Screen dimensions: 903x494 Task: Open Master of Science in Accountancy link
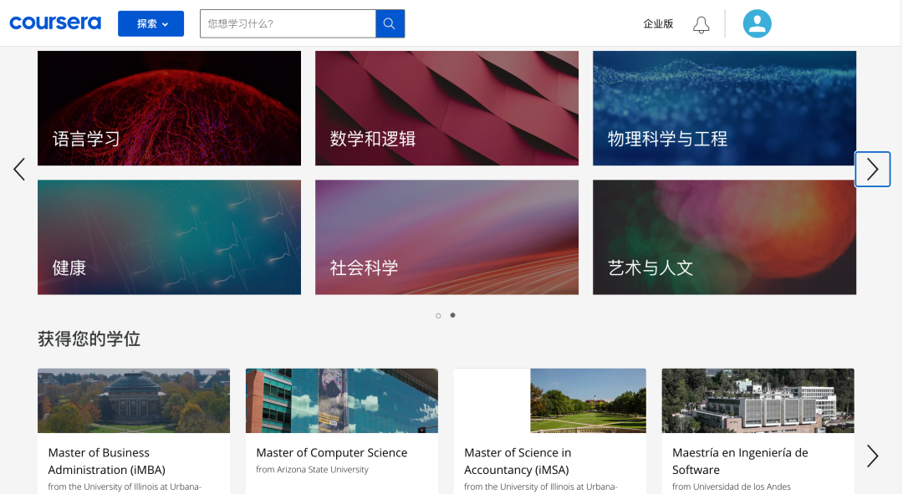pyautogui.click(x=518, y=461)
